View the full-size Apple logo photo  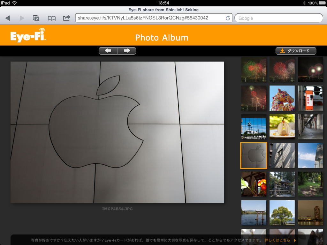(117, 132)
